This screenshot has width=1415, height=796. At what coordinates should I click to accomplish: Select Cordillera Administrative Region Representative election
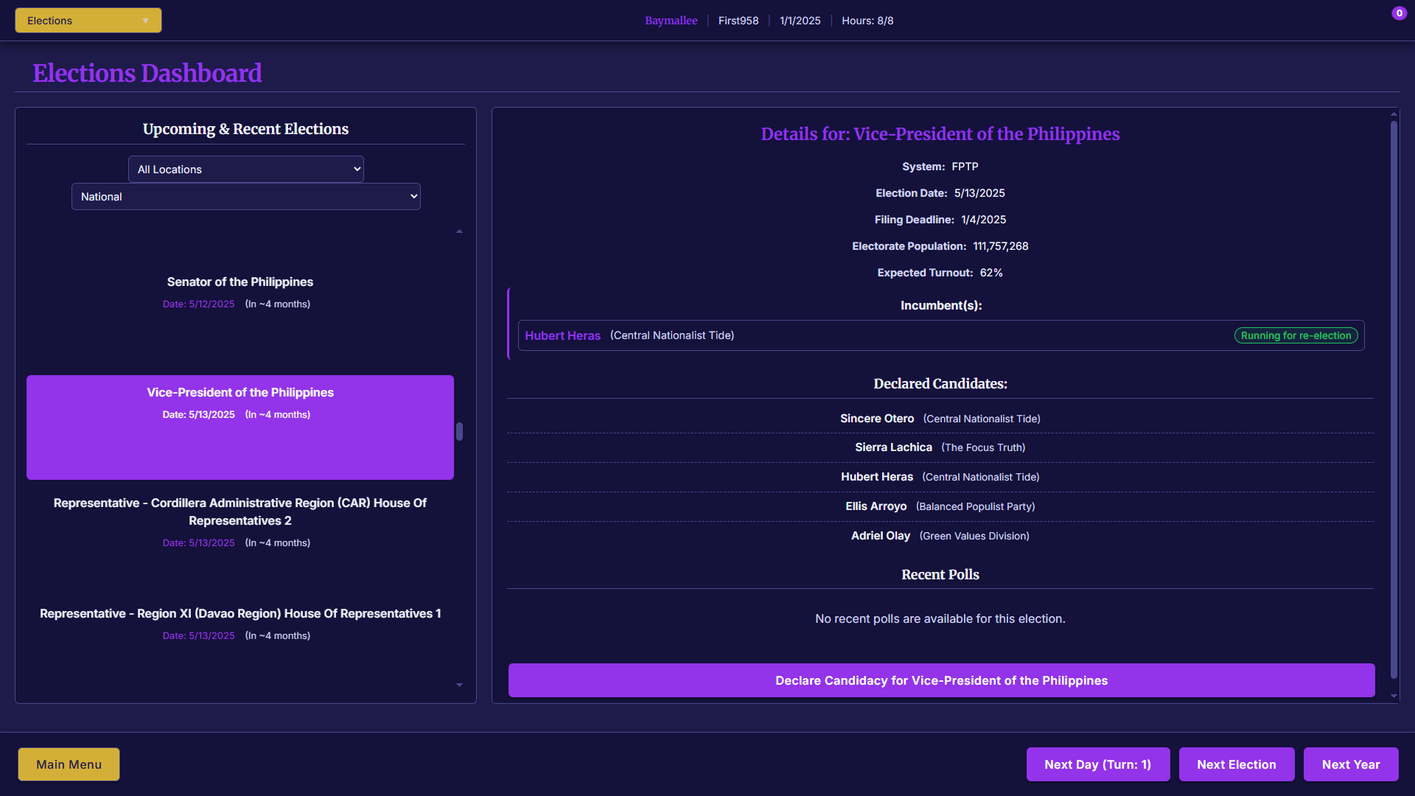[240, 521]
